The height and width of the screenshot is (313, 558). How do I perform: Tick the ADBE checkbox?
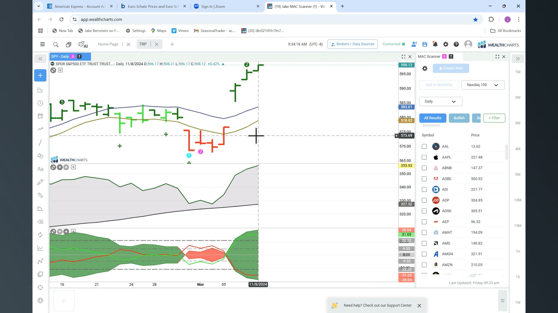coord(424,179)
